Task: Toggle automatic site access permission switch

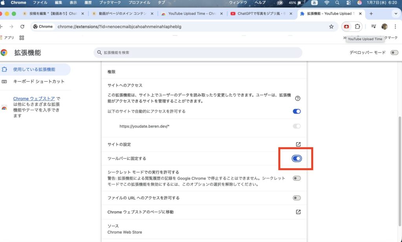Action: coord(297,111)
